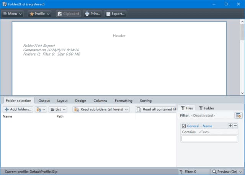This screenshot has width=245, height=175.
Task: Click the Filter: 0 status bar indicator
Action: (x=194, y=172)
